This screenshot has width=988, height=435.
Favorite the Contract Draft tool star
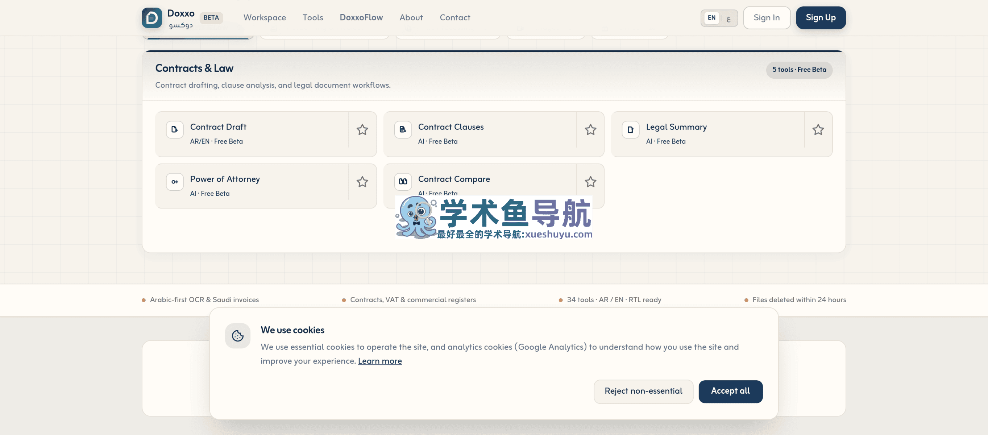click(x=362, y=130)
